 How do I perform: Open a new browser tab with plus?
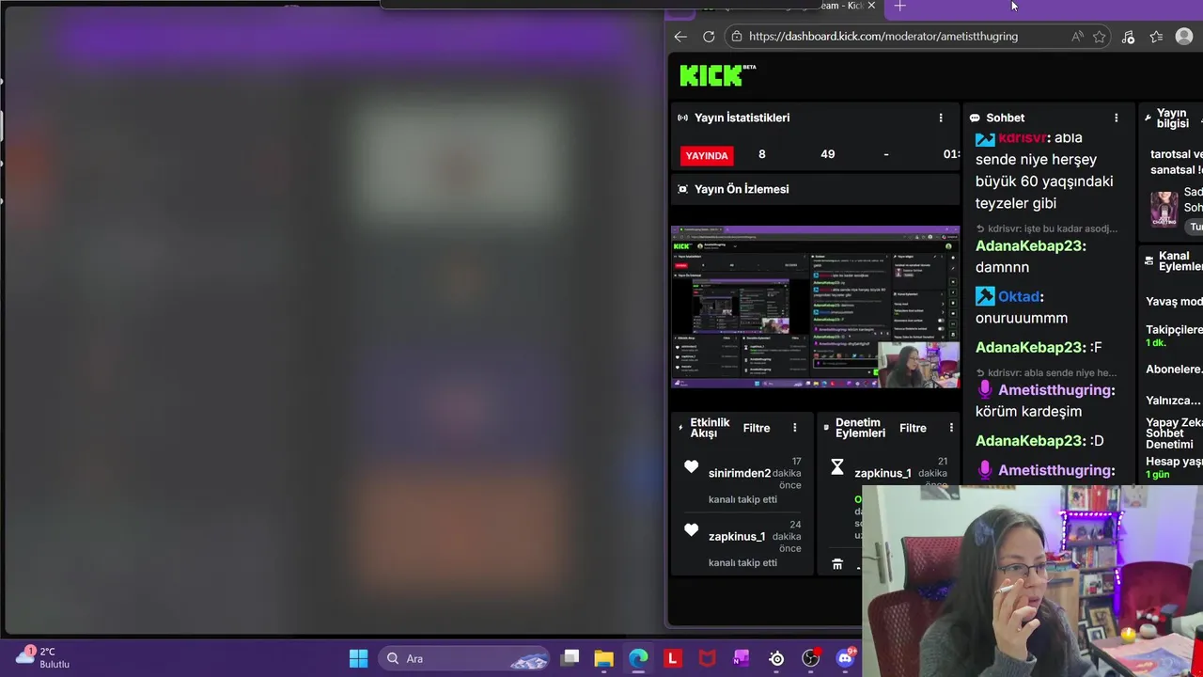pos(899,6)
